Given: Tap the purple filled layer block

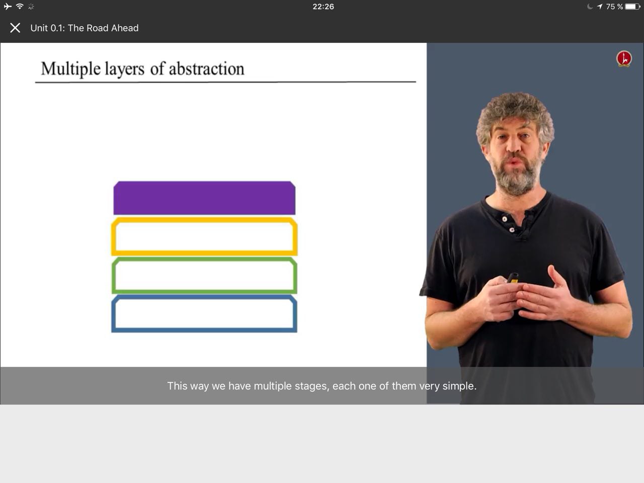Looking at the screenshot, I should click(204, 198).
